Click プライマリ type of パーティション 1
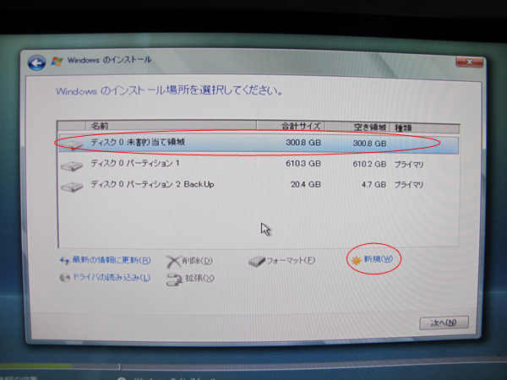This screenshot has width=507, height=380. tap(409, 165)
